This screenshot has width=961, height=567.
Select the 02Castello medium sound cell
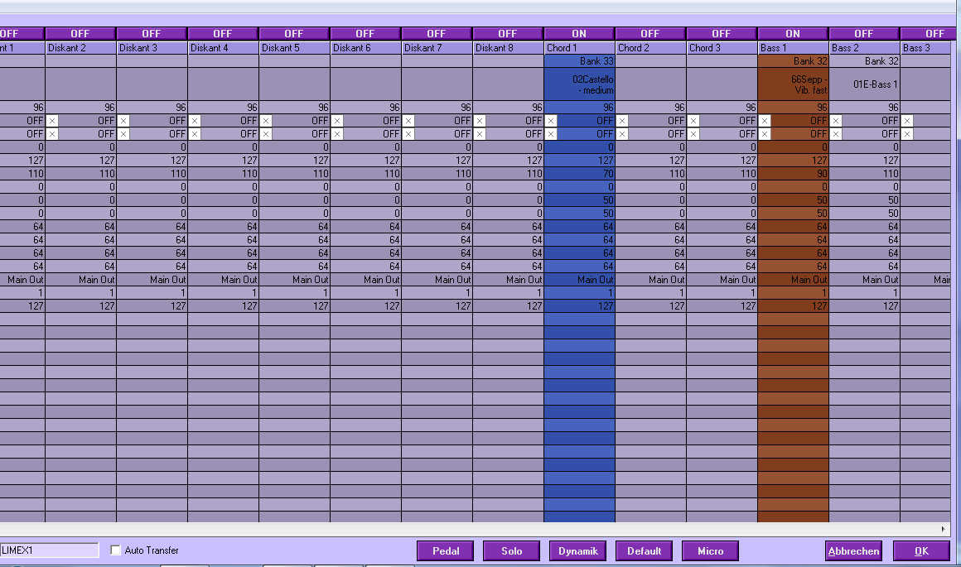click(579, 84)
